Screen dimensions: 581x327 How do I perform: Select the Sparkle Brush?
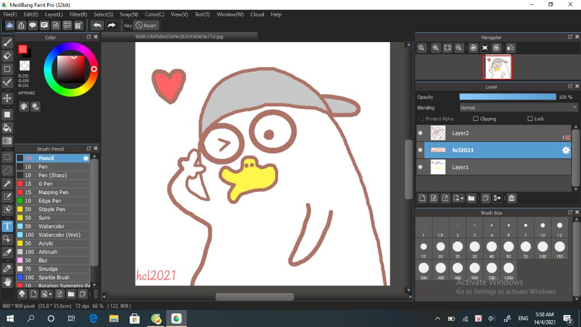pyautogui.click(x=53, y=277)
